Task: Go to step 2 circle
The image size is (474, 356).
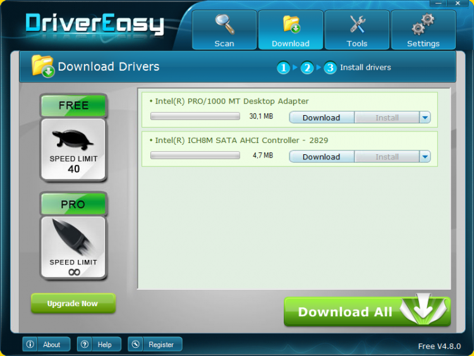Action: pyautogui.click(x=307, y=68)
